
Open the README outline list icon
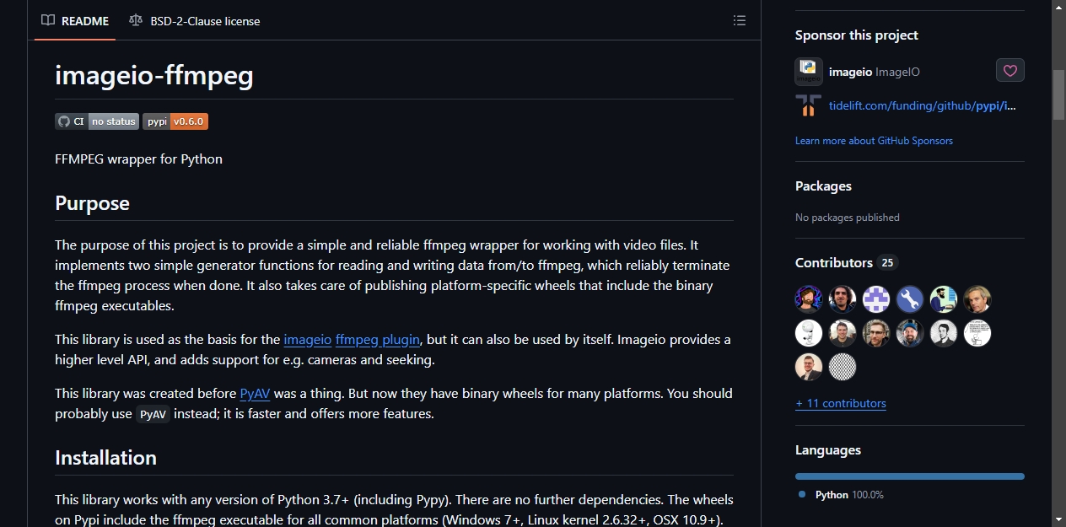pyautogui.click(x=740, y=20)
